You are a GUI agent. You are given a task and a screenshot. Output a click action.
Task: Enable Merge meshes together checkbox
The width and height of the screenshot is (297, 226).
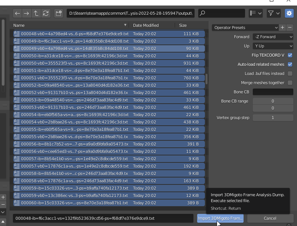[290, 83]
